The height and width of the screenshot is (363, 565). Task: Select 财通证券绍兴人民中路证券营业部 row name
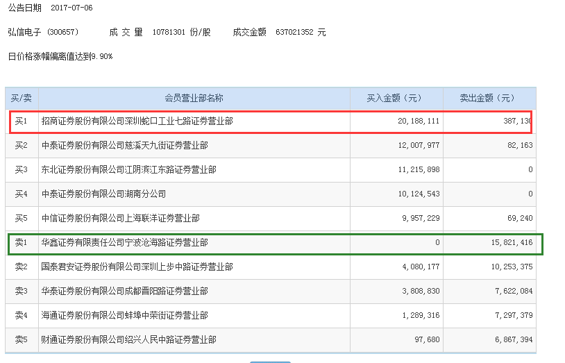[128, 339]
